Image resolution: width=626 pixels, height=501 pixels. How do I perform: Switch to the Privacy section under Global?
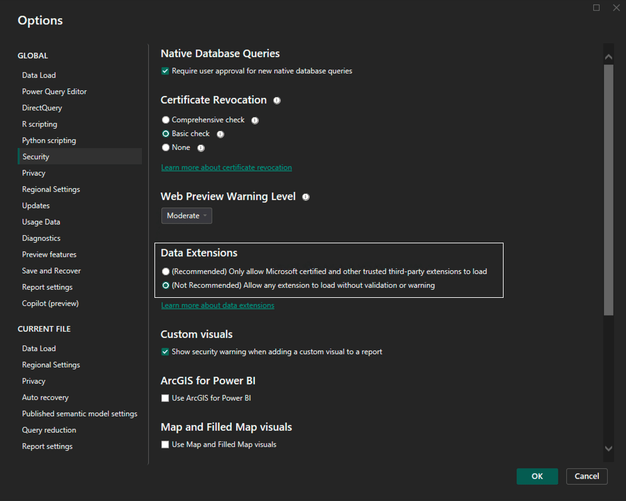coord(33,172)
